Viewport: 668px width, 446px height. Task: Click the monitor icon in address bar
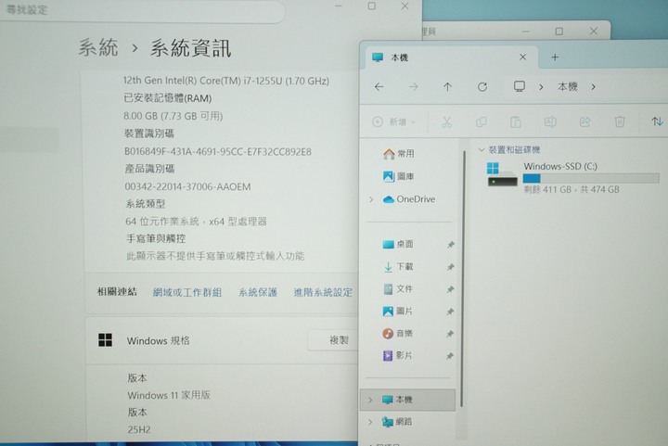(x=519, y=86)
